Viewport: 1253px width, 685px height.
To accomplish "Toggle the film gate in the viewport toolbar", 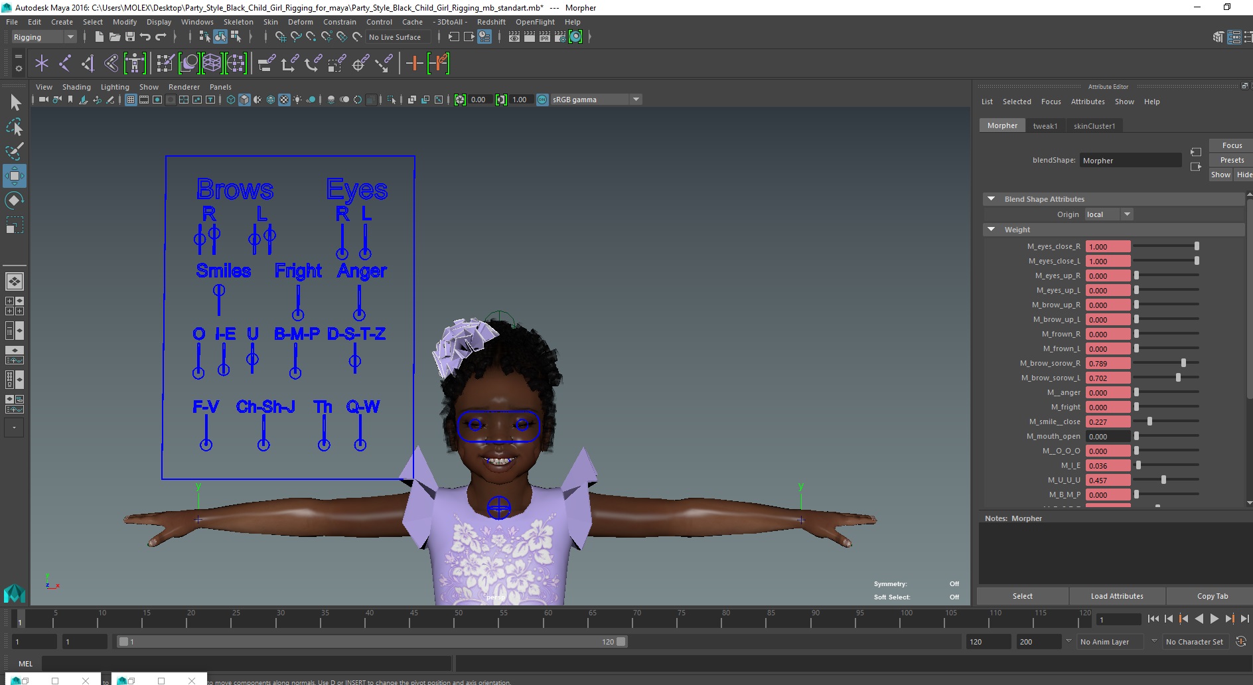I will [144, 100].
